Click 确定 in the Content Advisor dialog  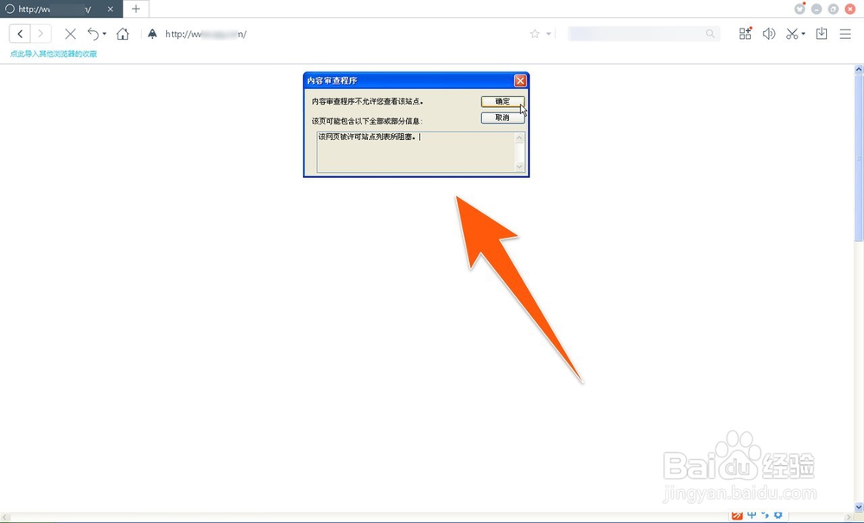503,101
